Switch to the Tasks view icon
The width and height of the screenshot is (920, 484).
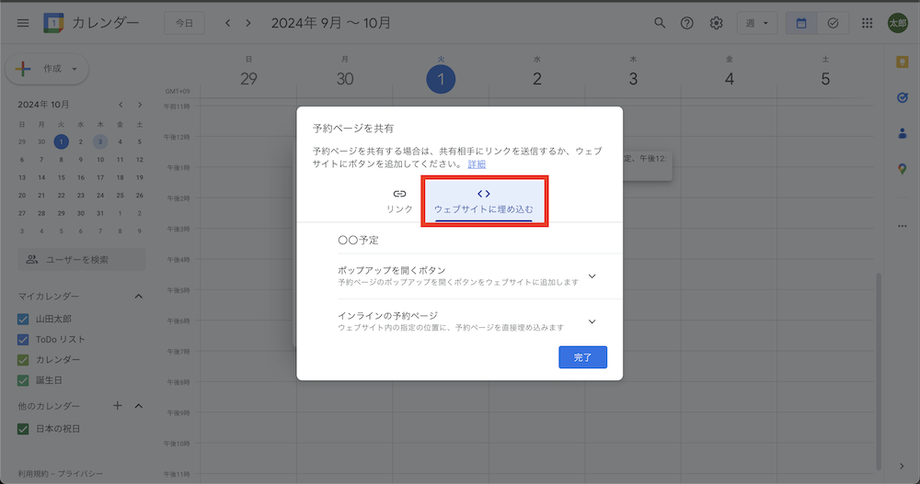point(833,23)
